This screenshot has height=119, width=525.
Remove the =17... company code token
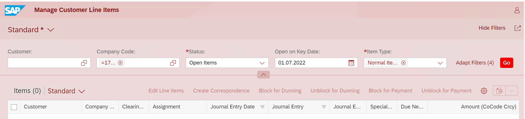click(120, 63)
